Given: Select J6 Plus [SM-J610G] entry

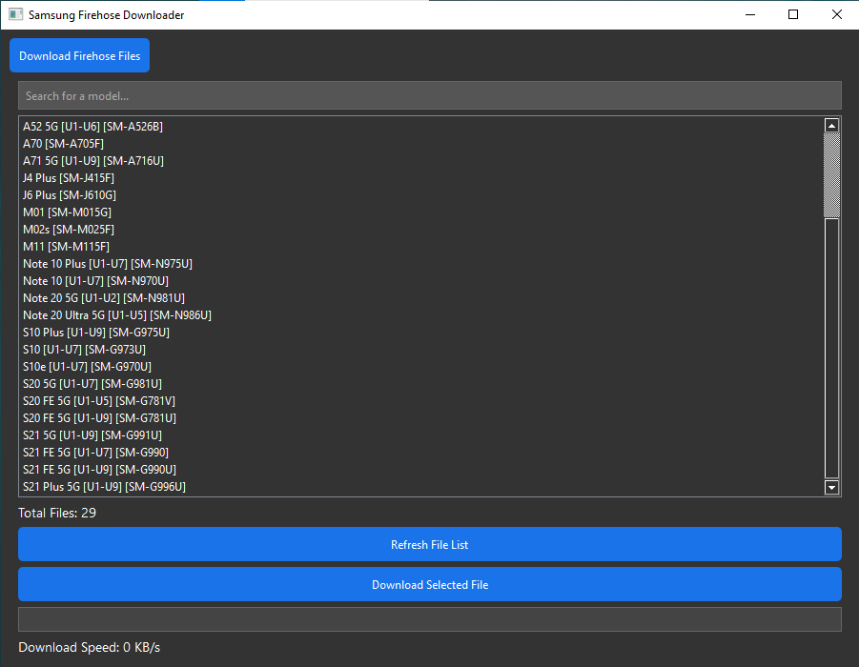Looking at the screenshot, I should click(421, 195).
